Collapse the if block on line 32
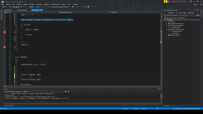Image resolution: width=203 pixels, height=114 pixels. pos(16,25)
